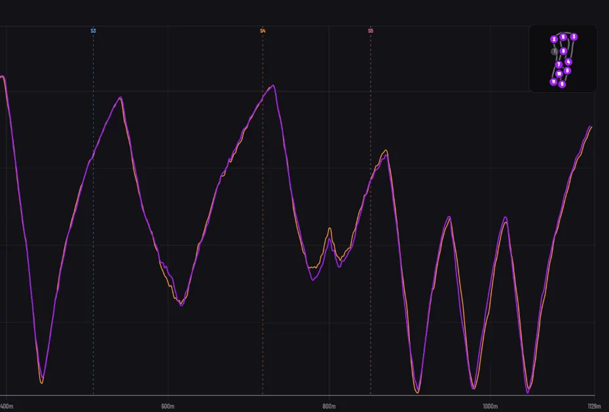Image resolution: width=609 pixels, height=412 pixels.
Task: Click the 400m distance axis label
Action: (x=7, y=406)
